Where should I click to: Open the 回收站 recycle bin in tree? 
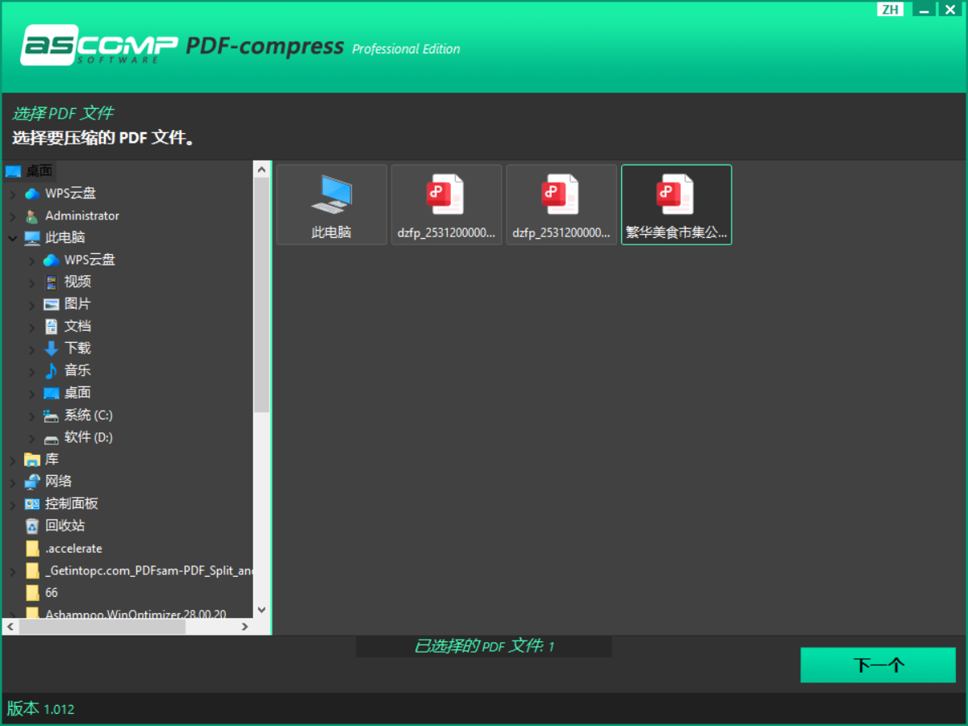tap(64, 526)
